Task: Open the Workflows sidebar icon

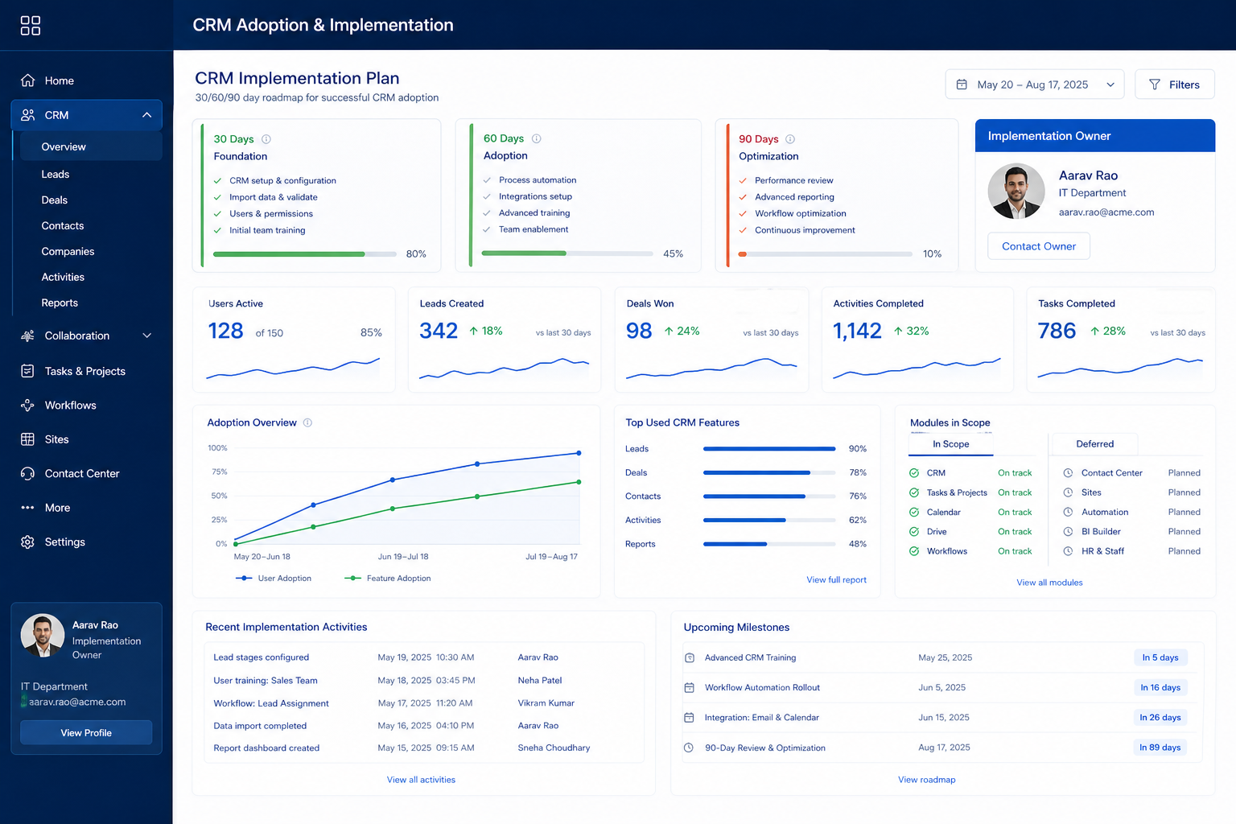Action: click(x=27, y=406)
